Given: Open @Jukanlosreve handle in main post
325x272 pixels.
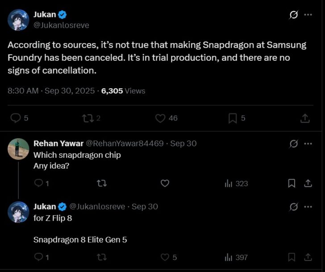Looking at the screenshot, I should [x=62, y=25].
